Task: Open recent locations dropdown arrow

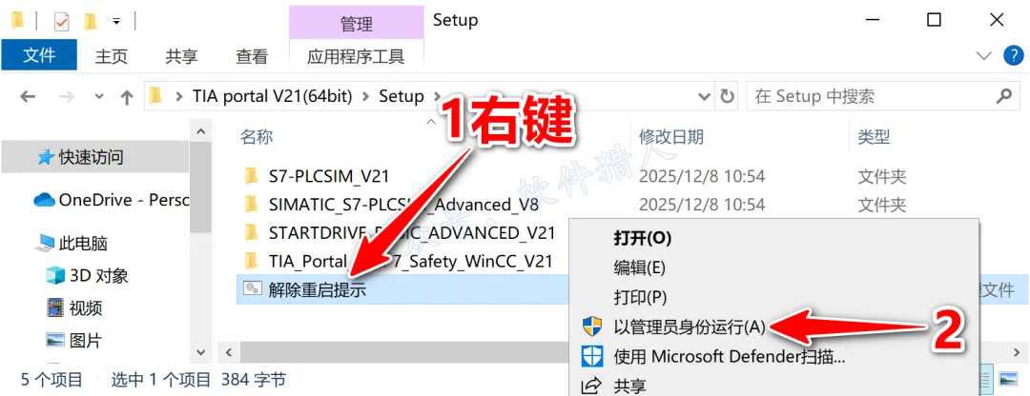Action: pos(99,97)
